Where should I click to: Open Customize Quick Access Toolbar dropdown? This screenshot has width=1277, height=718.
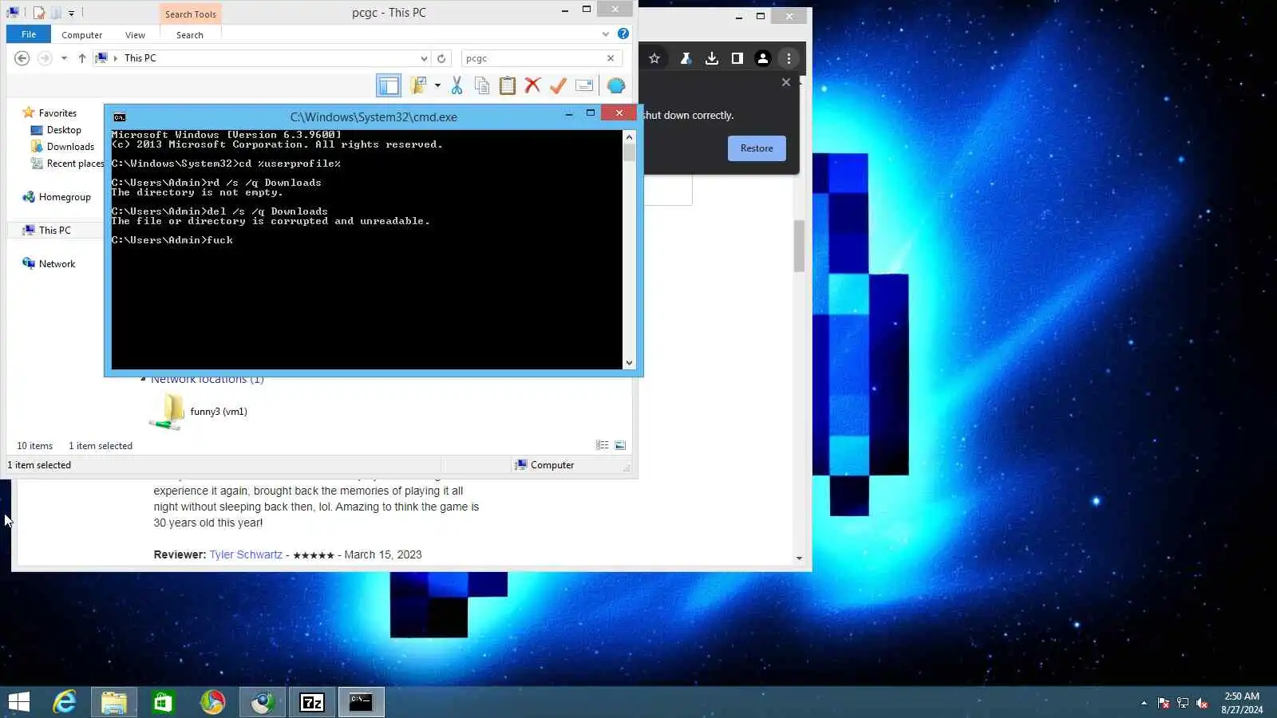point(71,13)
